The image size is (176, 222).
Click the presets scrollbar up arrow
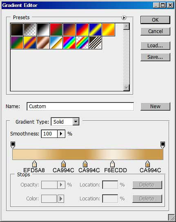126,27
